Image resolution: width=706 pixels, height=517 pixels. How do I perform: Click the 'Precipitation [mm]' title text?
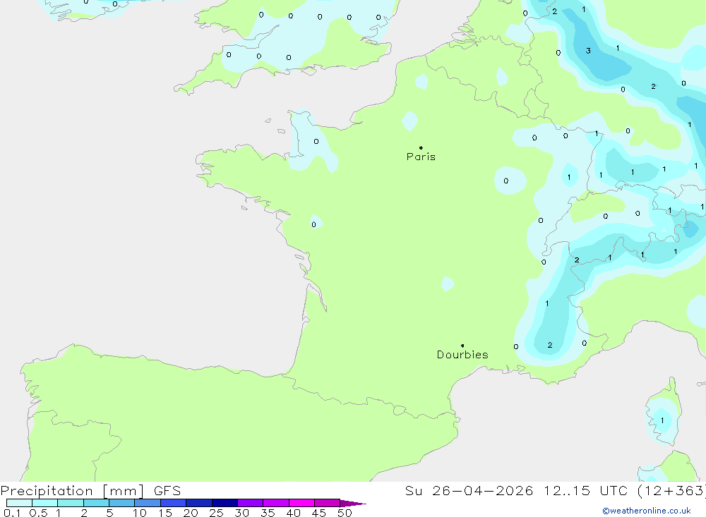tap(72, 490)
